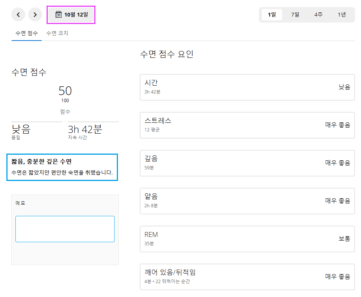Open the 수면 코치 tab
Viewport: 361px width, 297px height.
(x=57, y=33)
